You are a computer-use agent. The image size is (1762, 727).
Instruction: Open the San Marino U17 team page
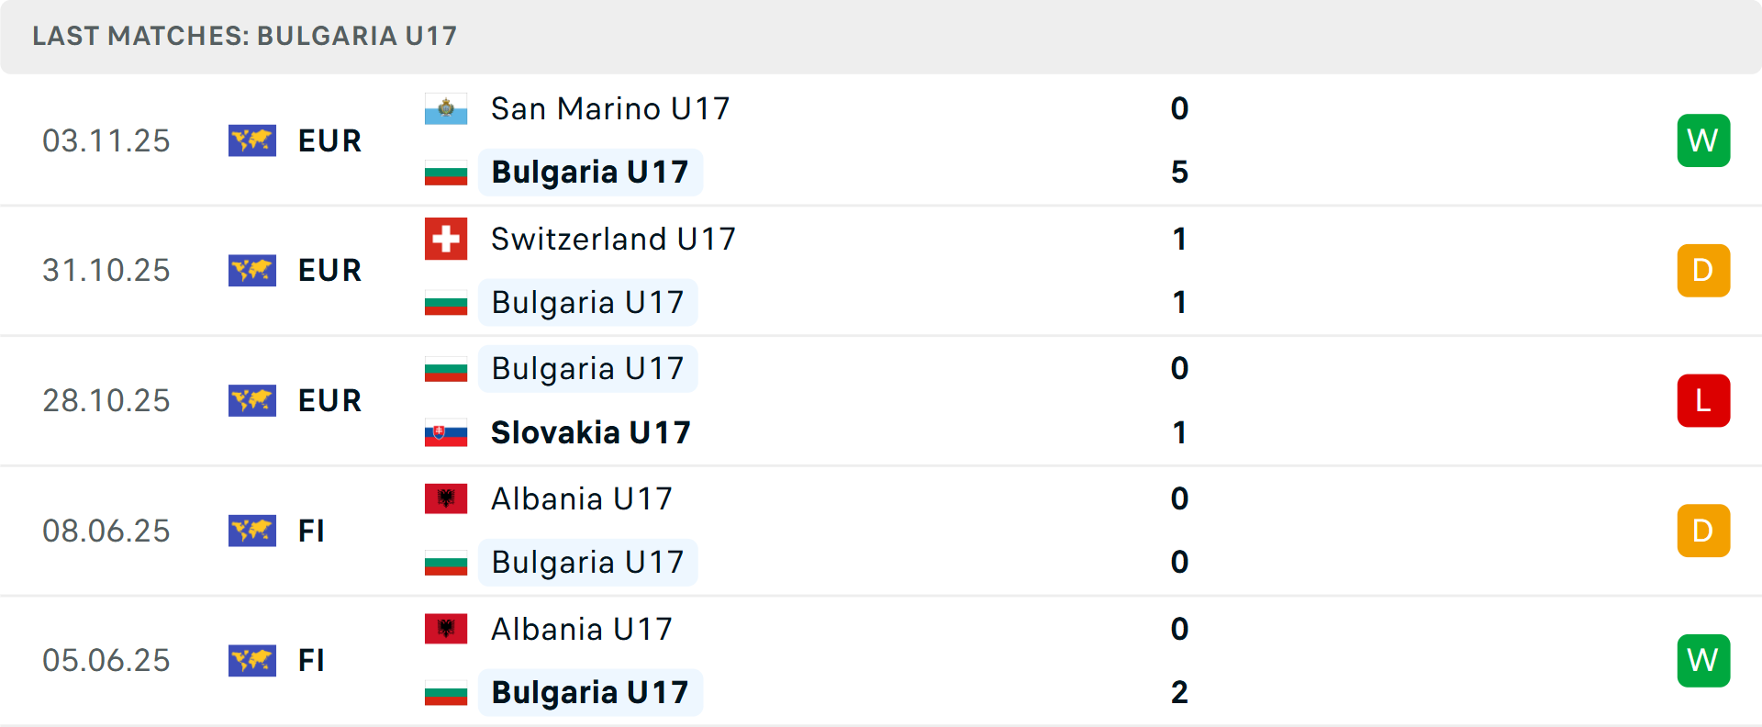click(x=608, y=108)
